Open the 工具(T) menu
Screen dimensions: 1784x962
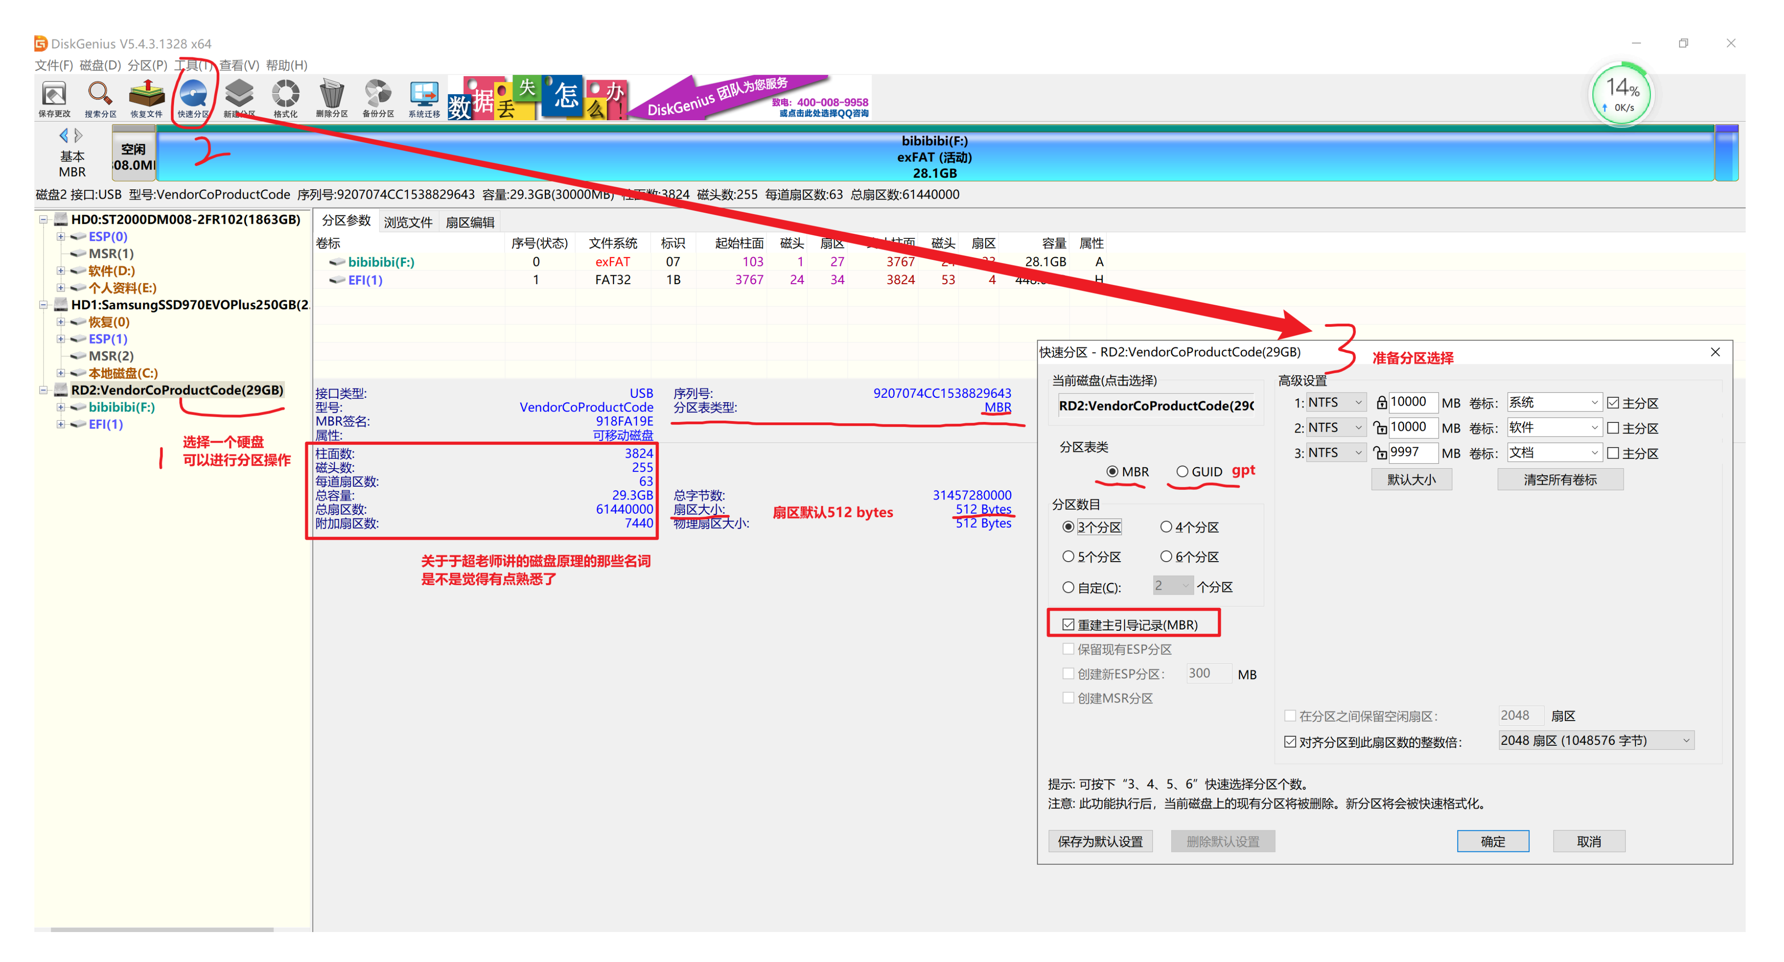[193, 65]
